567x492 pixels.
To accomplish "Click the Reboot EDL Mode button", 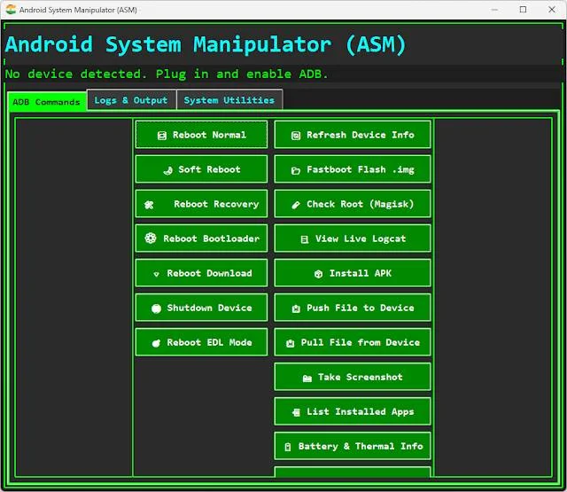I will tap(201, 342).
